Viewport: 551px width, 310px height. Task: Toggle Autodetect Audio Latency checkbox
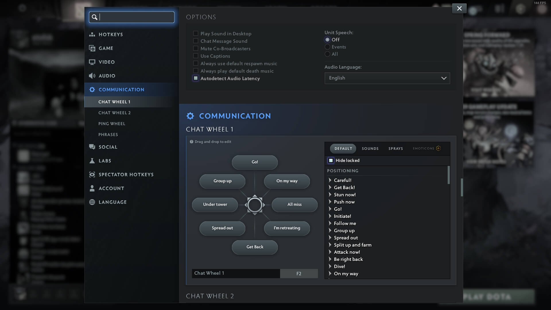coord(196,78)
